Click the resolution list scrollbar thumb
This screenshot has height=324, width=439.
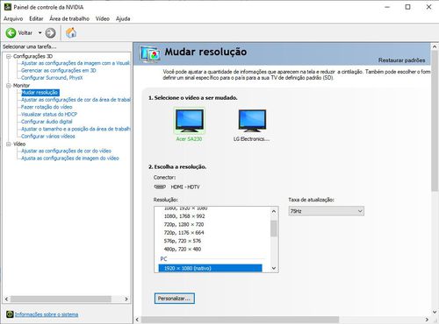pyautogui.click(x=274, y=229)
